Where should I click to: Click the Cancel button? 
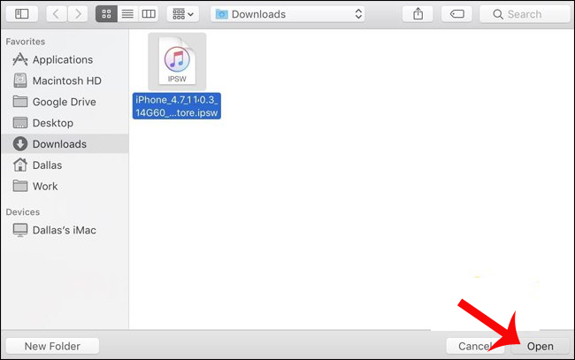point(476,346)
